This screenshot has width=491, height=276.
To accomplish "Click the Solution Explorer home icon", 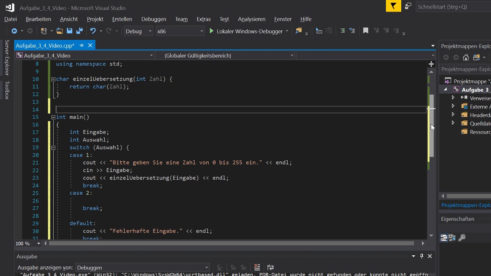I will (x=466, y=58).
